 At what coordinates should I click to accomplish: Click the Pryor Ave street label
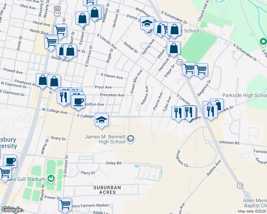pyautogui.click(x=103, y=87)
